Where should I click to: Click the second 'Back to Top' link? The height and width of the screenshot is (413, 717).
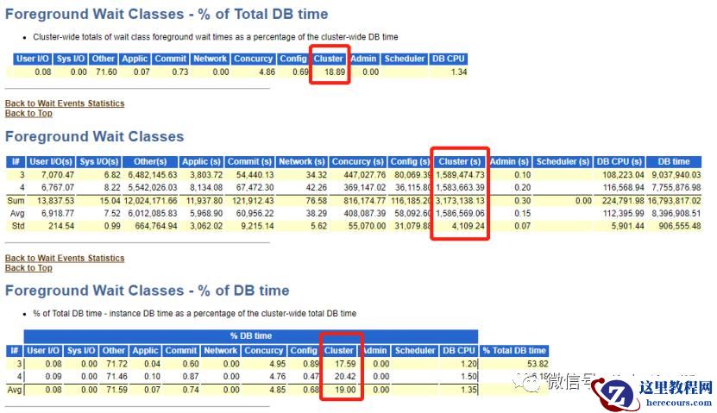tap(28, 268)
